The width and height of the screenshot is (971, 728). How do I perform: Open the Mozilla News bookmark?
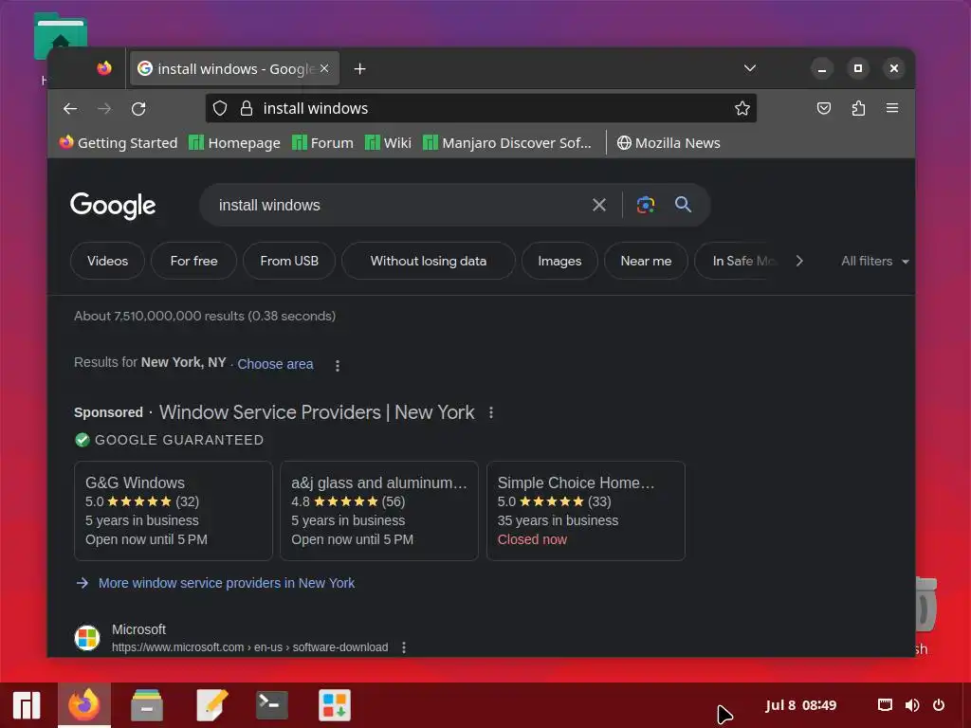pyautogui.click(x=669, y=143)
